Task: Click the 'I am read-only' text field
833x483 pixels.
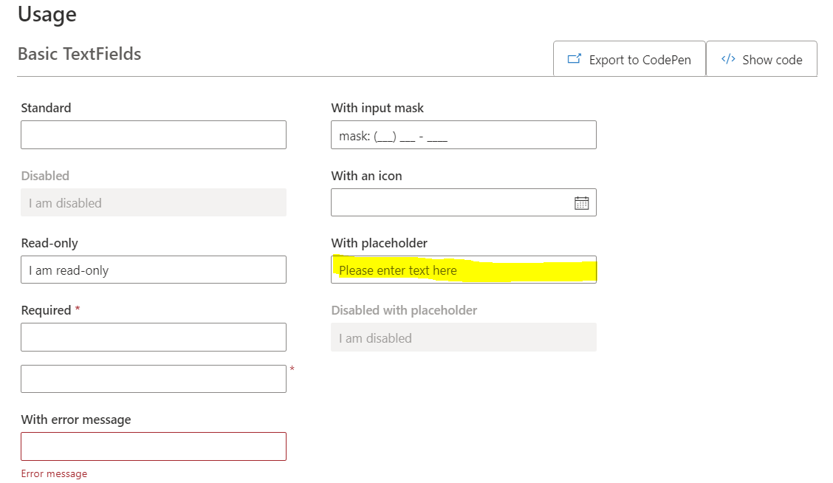Action: (x=154, y=270)
